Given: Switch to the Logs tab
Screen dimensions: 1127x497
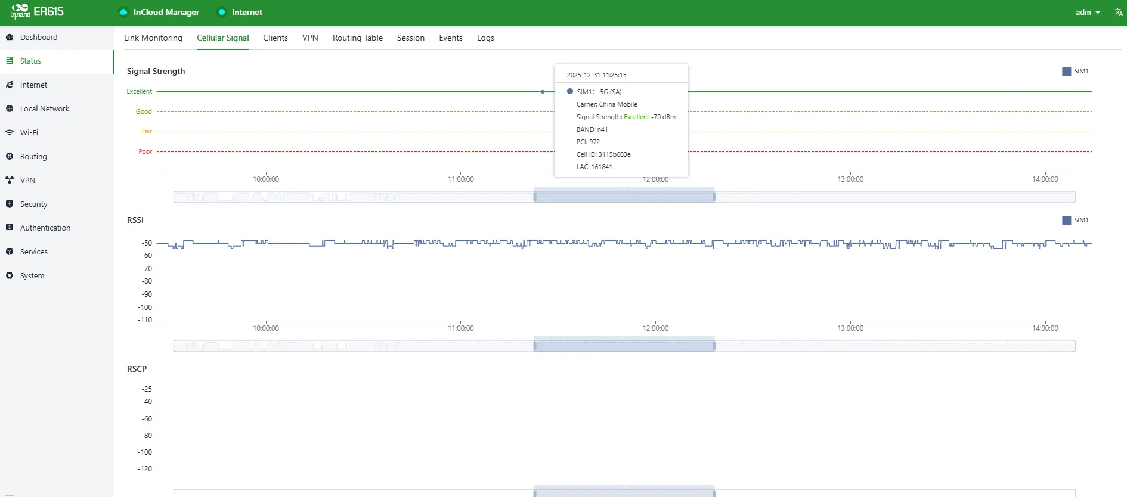Looking at the screenshot, I should click(x=485, y=38).
